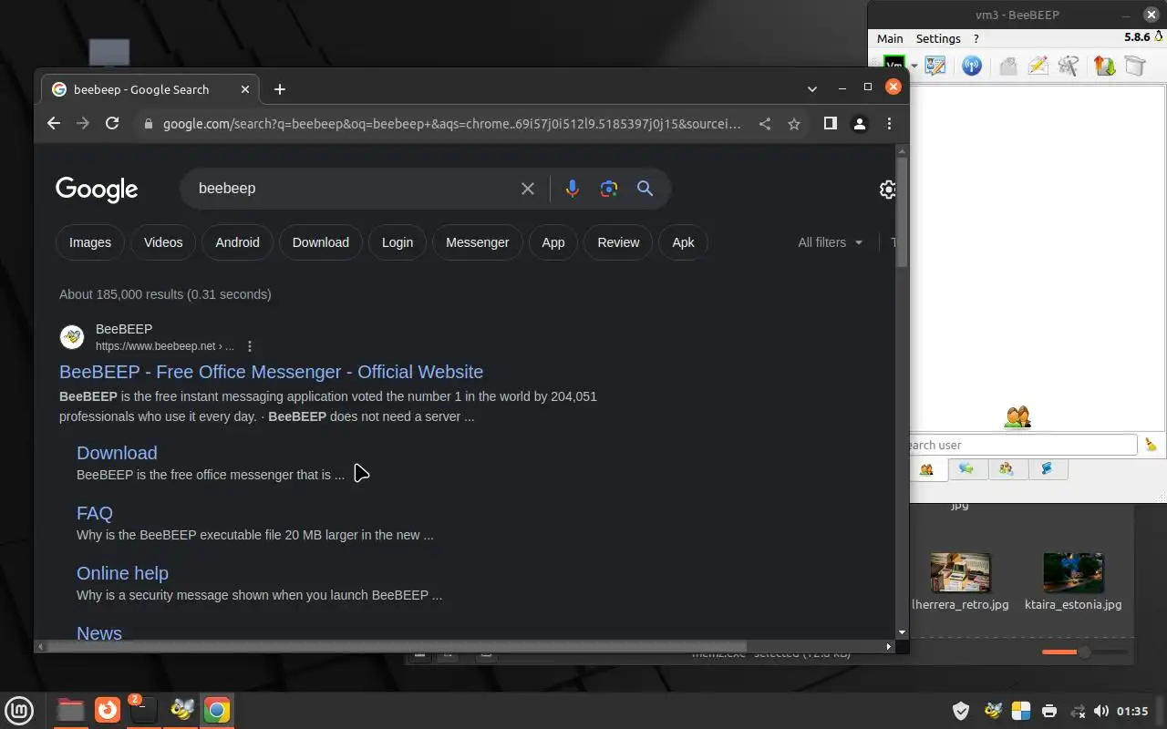Select the App filter chip
This screenshot has height=729, width=1167.
pyautogui.click(x=553, y=242)
